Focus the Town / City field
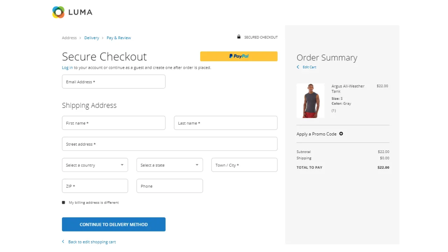Image resolution: width=448 pixels, height=252 pixels. click(244, 165)
